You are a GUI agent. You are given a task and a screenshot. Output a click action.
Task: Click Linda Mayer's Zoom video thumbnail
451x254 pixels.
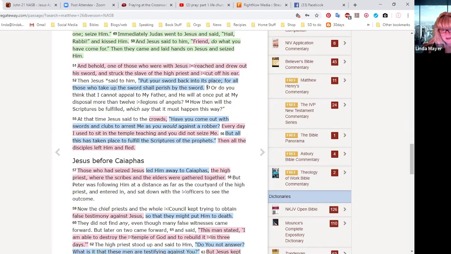(x=433, y=26)
